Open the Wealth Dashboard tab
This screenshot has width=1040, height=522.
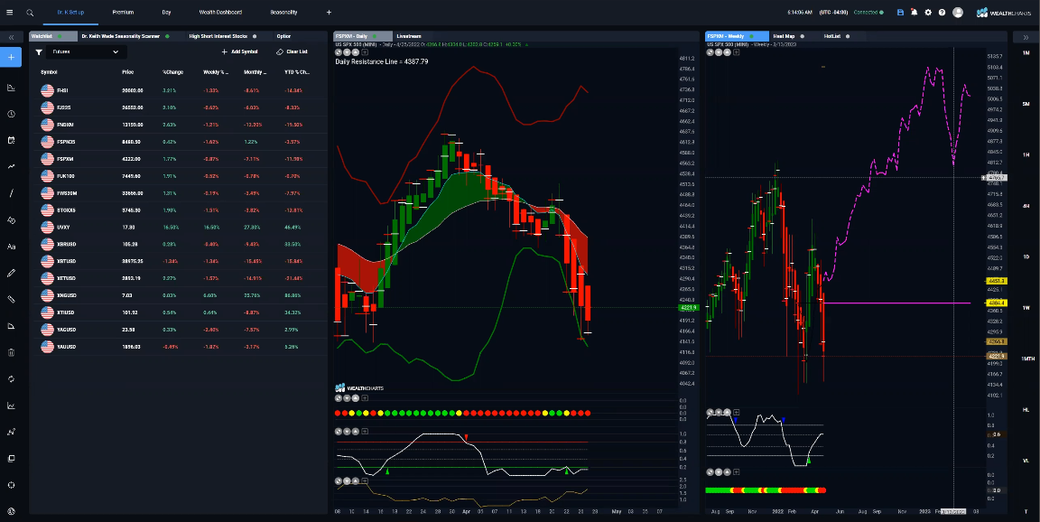[x=220, y=12]
